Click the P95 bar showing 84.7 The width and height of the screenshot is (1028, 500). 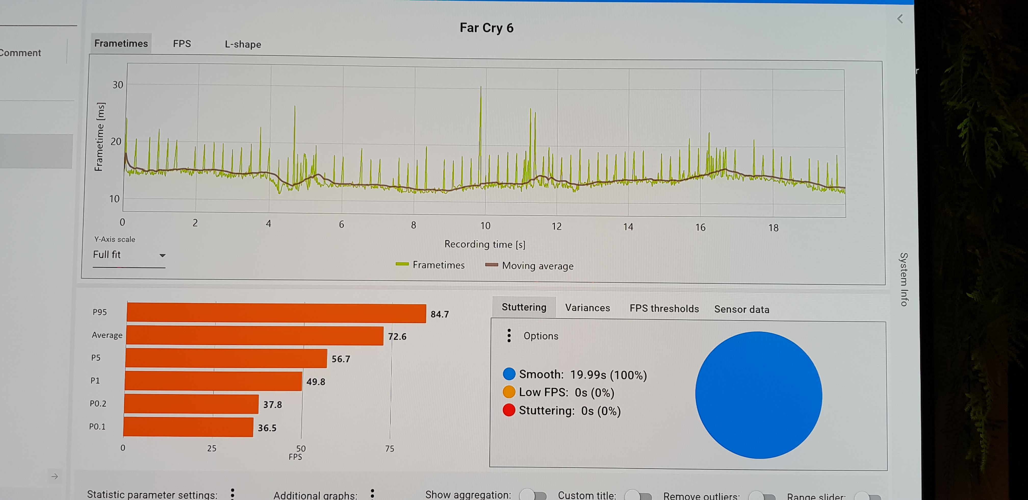(x=276, y=313)
